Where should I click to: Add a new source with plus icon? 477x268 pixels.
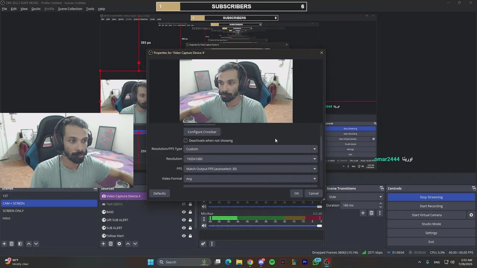point(103,244)
